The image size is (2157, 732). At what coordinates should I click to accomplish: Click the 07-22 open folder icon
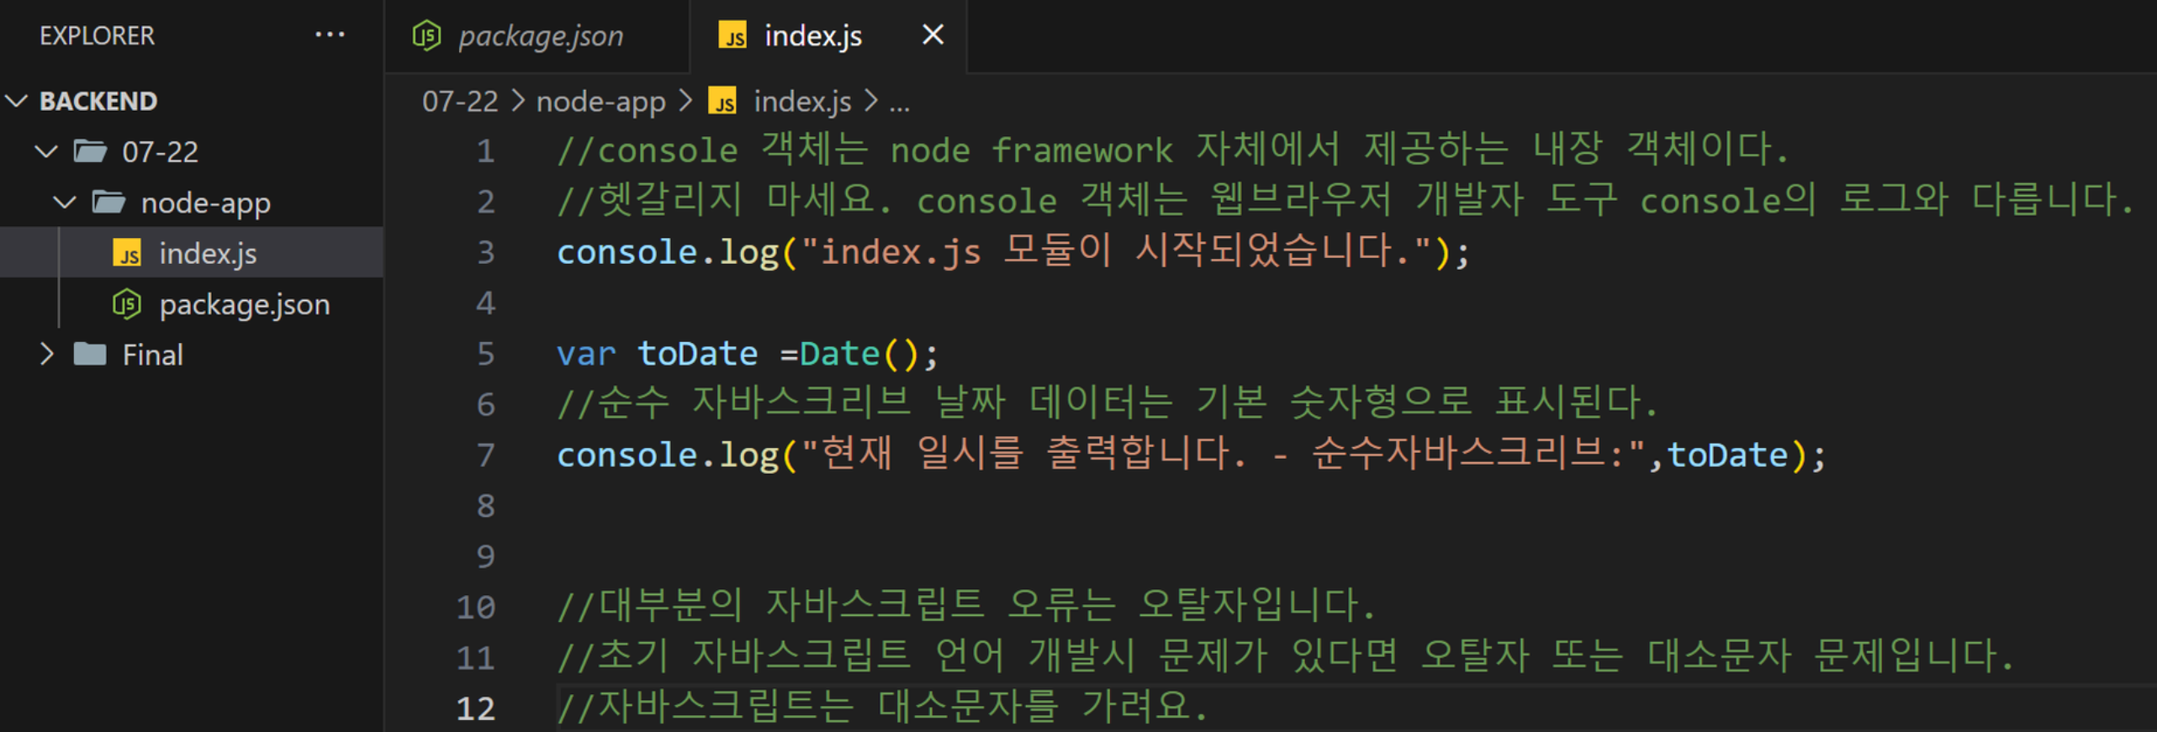[90, 151]
